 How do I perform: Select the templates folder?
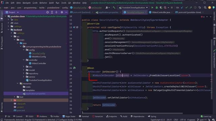point(30,90)
